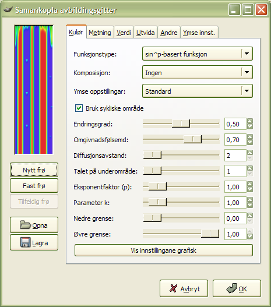The width and height of the screenshot is (271, 307).
Task: Increase the Endringsgrad value with the up arrow
Action: click(x=250, y=121)
